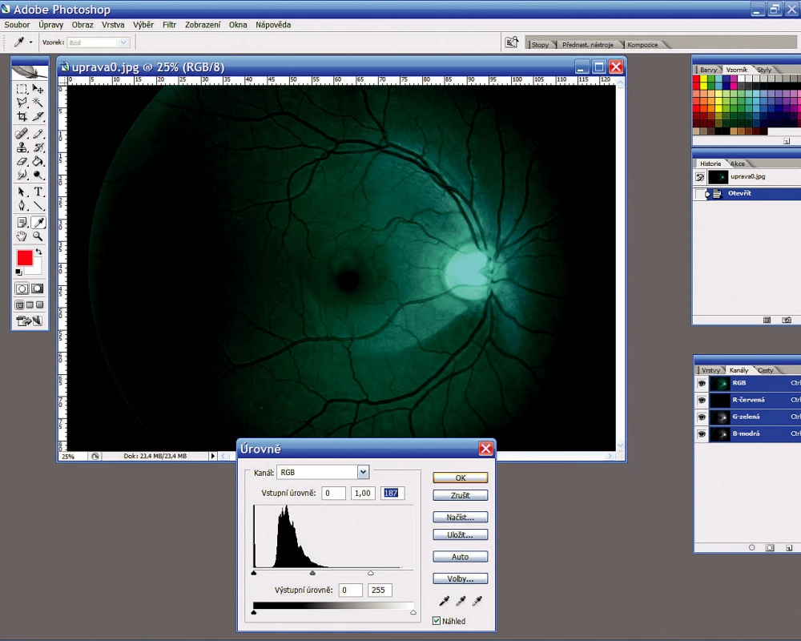
Task: Select the Notes tool
Action: pyautogui.click(x=22, y=223)
